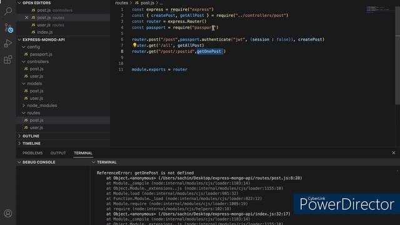
Task: Open the Search view in activity bar
Action: click(x=8, y=11)
